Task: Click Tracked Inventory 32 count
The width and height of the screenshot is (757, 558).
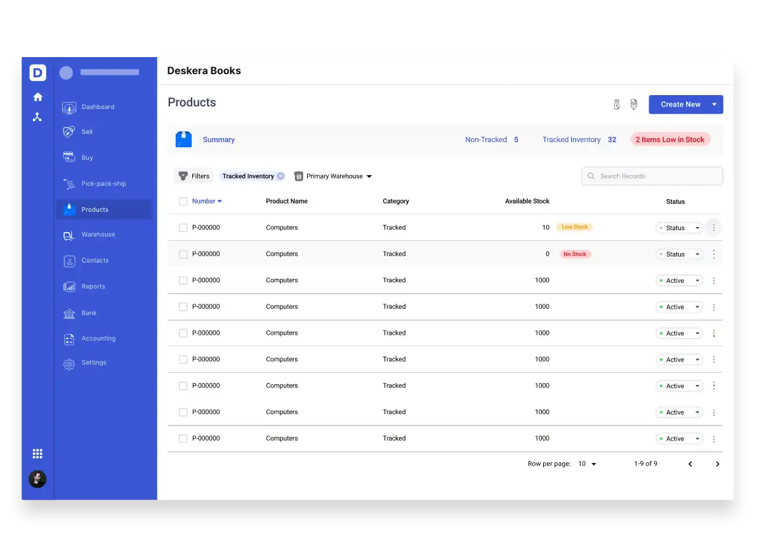Action: click(x=579, y=140)
